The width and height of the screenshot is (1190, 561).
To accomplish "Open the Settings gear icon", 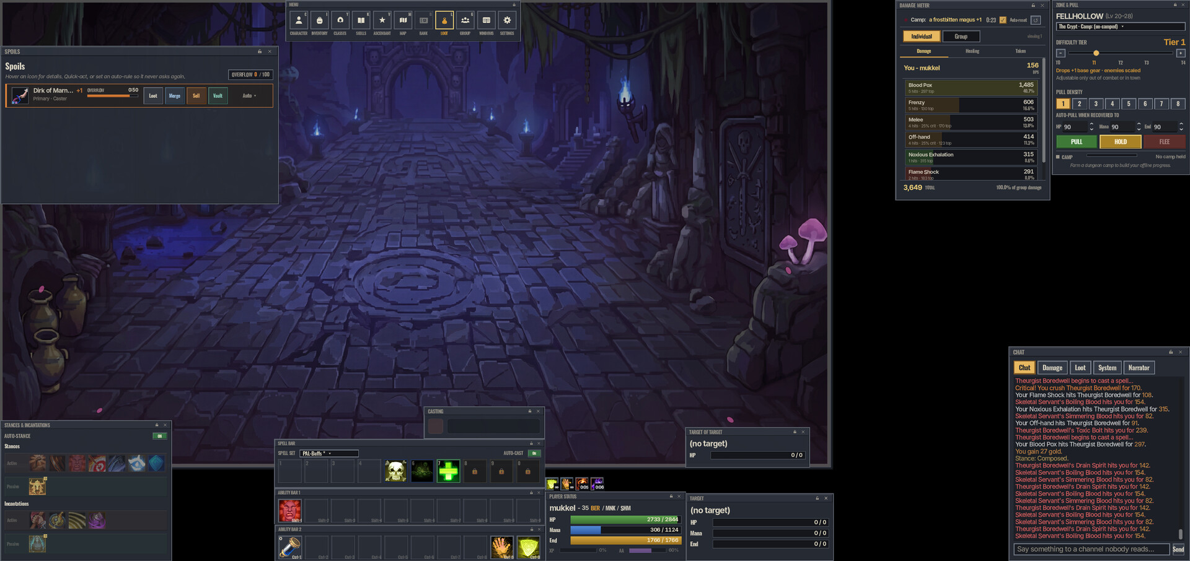I will click(x=507, y=20).
